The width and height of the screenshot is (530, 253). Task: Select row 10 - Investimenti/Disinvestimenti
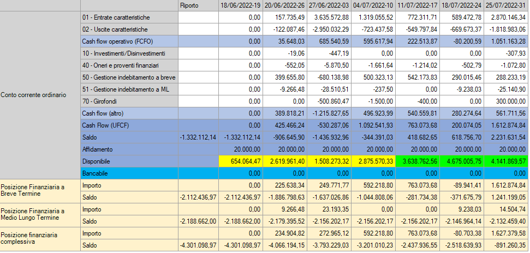(129, 53)
